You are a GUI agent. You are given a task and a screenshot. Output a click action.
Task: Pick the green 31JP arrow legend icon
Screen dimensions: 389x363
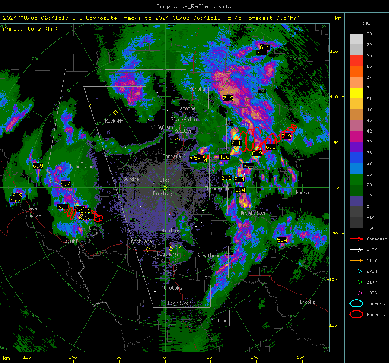pos(356,282)
